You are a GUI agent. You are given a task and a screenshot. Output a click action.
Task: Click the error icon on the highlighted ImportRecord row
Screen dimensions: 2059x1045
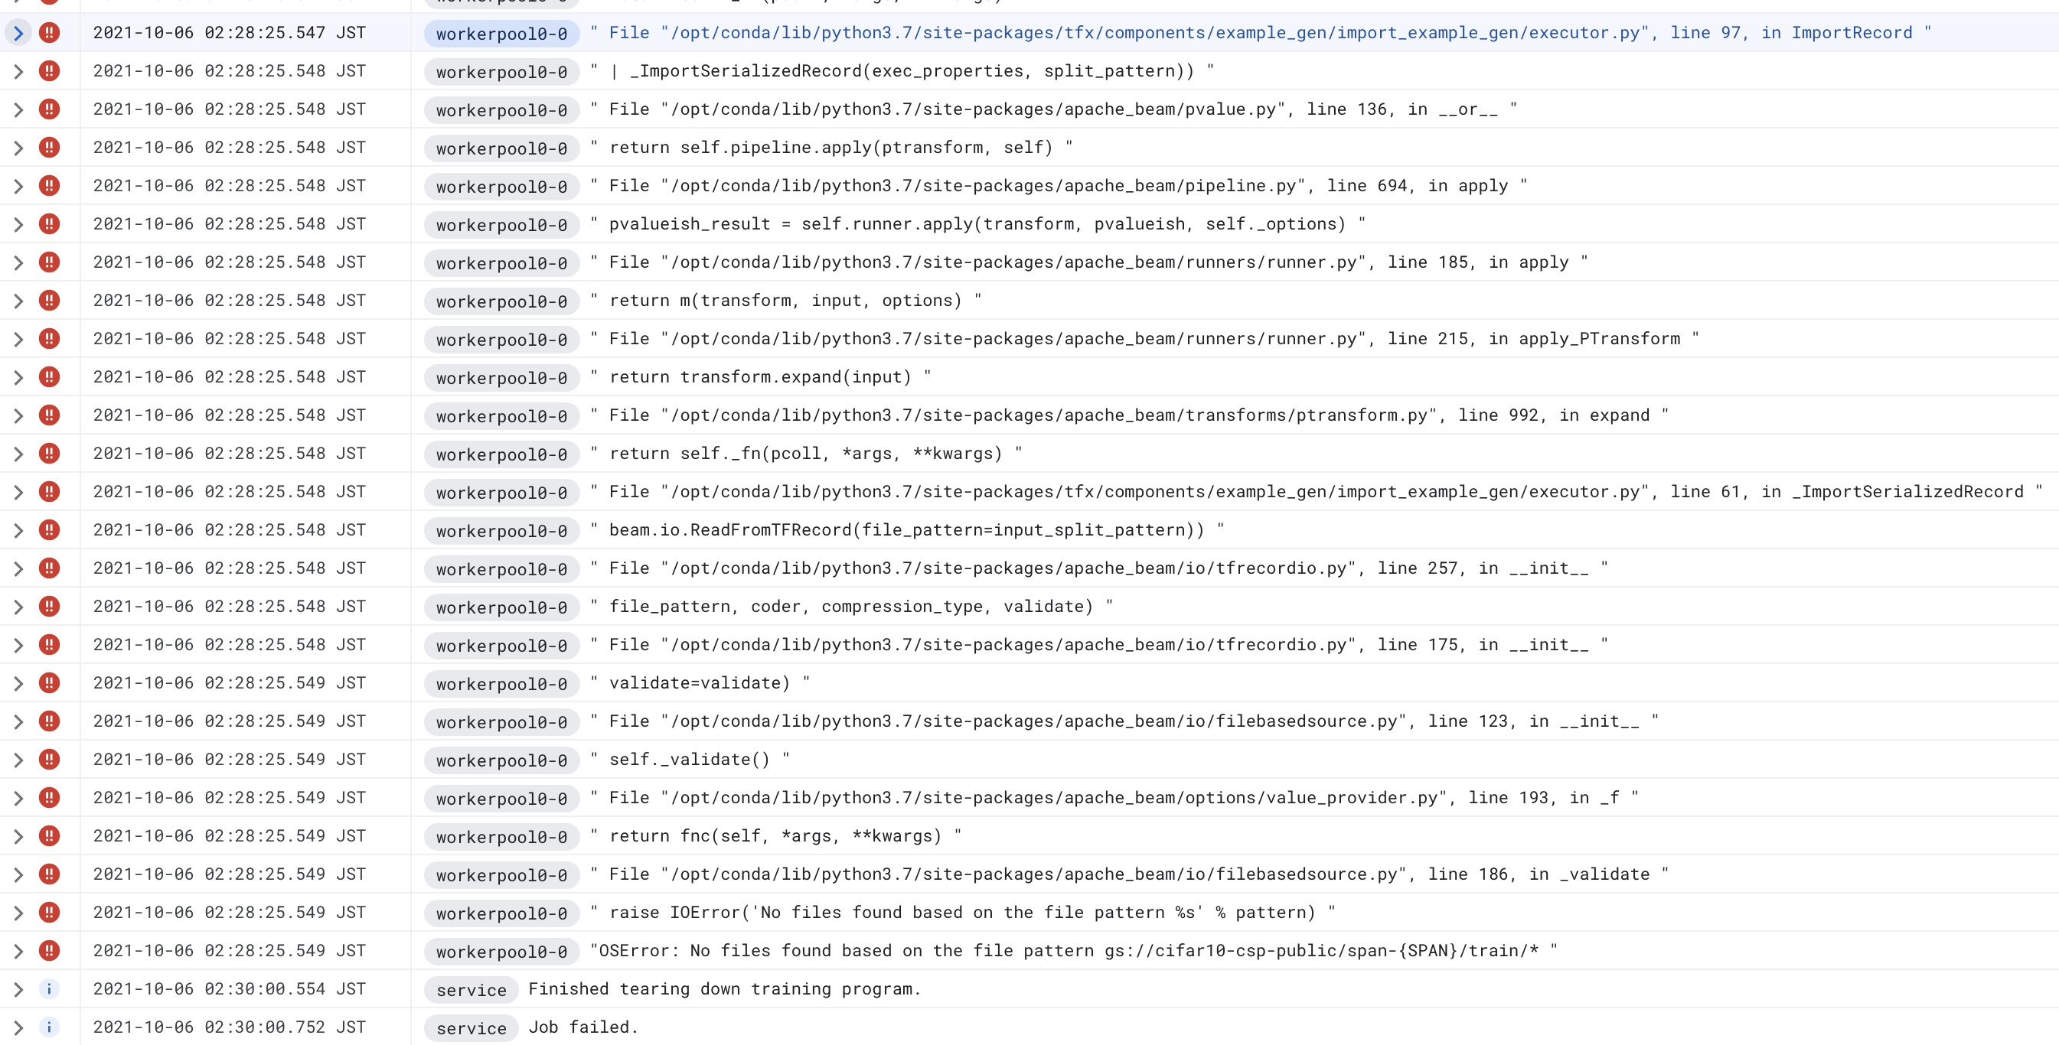pyautogui.click(x=51, y=33)
